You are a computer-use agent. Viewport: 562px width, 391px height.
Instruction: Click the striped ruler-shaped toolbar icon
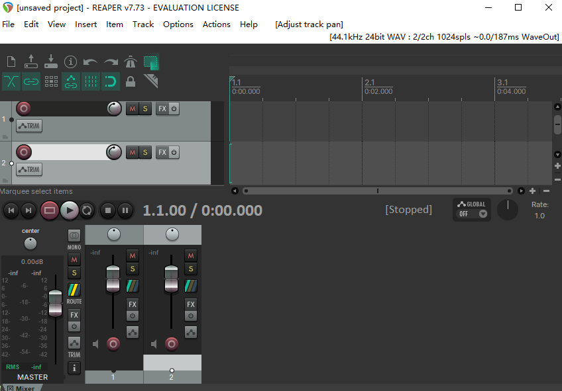(151, 81)
